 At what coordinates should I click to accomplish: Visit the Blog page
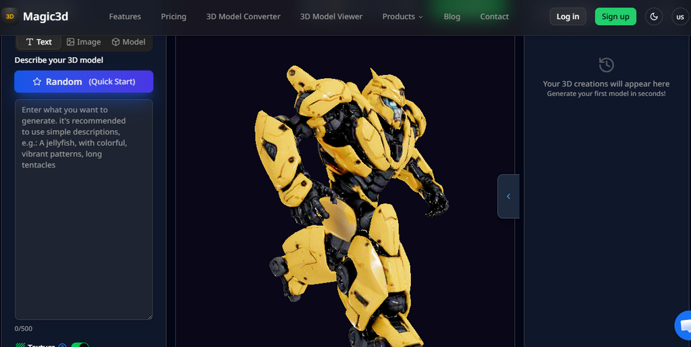(452, 17)
